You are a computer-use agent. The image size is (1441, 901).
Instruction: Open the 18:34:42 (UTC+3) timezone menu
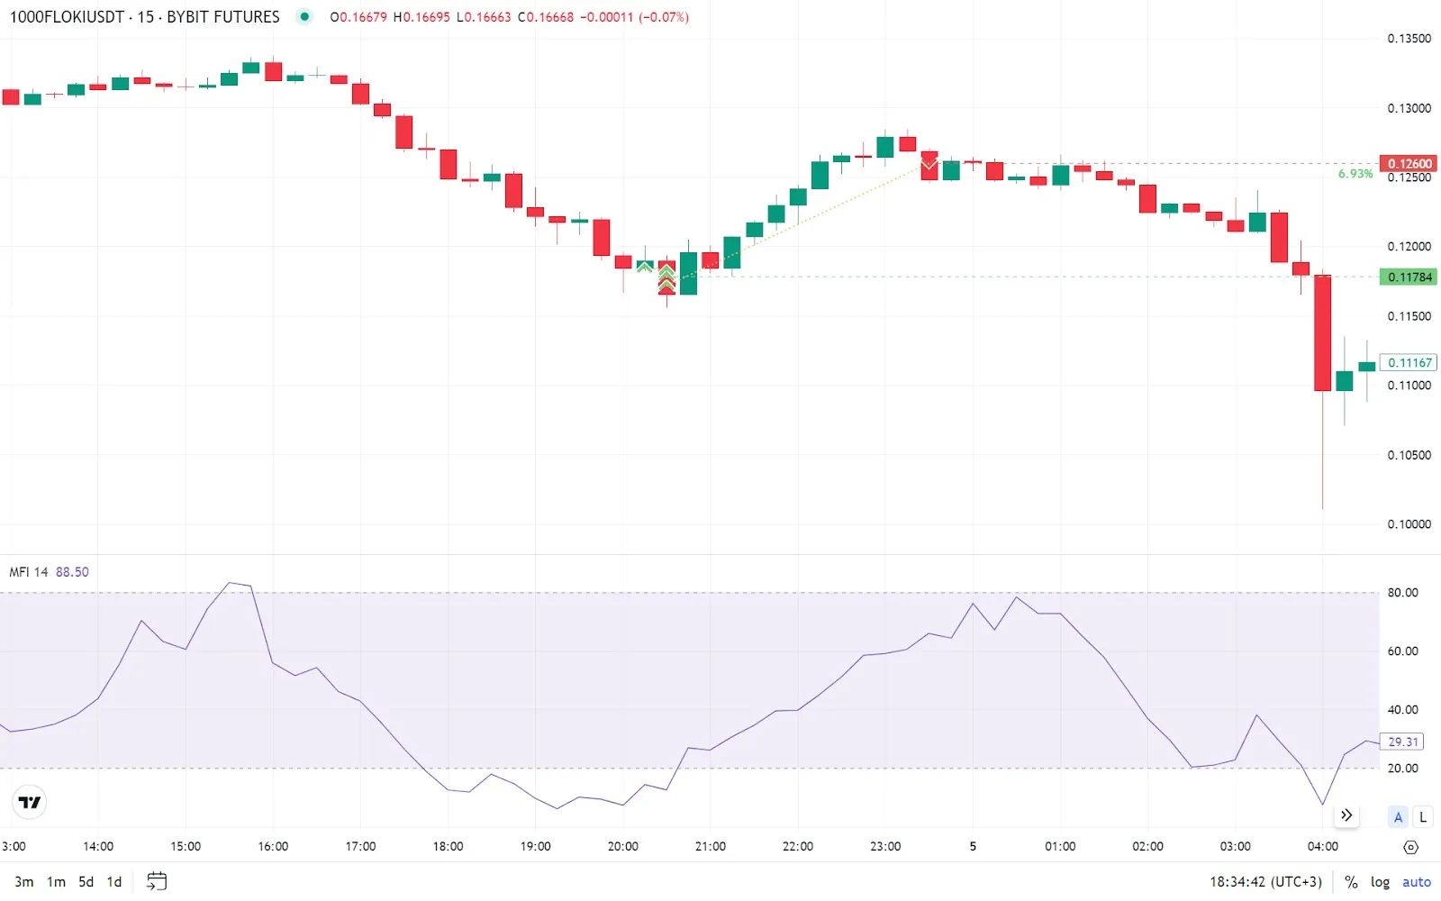(1265, 882)
